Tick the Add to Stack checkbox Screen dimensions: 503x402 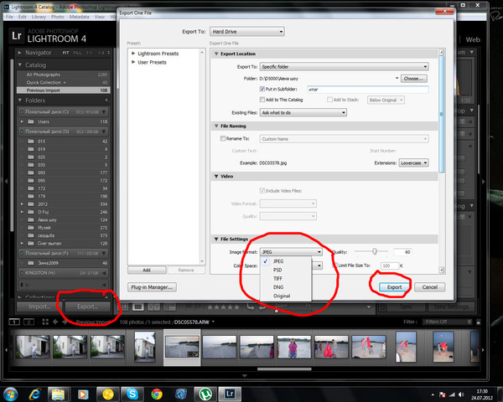click(329, 100)
